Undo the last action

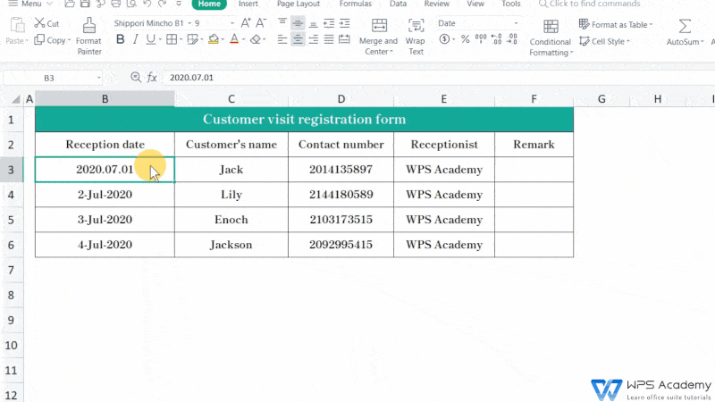147,4
